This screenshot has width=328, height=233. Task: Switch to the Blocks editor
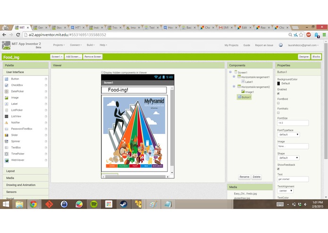click(x=316, y=57)
